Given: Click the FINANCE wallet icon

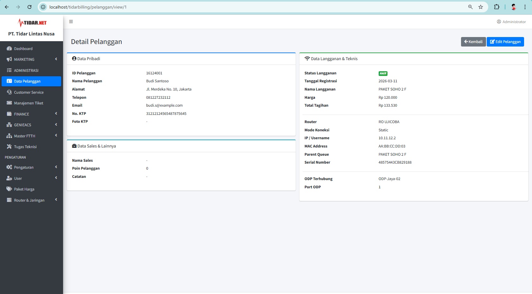Looking at the screenshot, I should click(9, 114).
